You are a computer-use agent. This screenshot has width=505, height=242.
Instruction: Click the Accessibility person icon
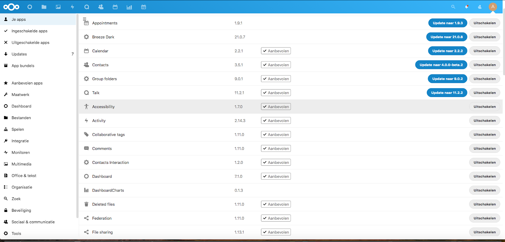[x=86, y=107]
